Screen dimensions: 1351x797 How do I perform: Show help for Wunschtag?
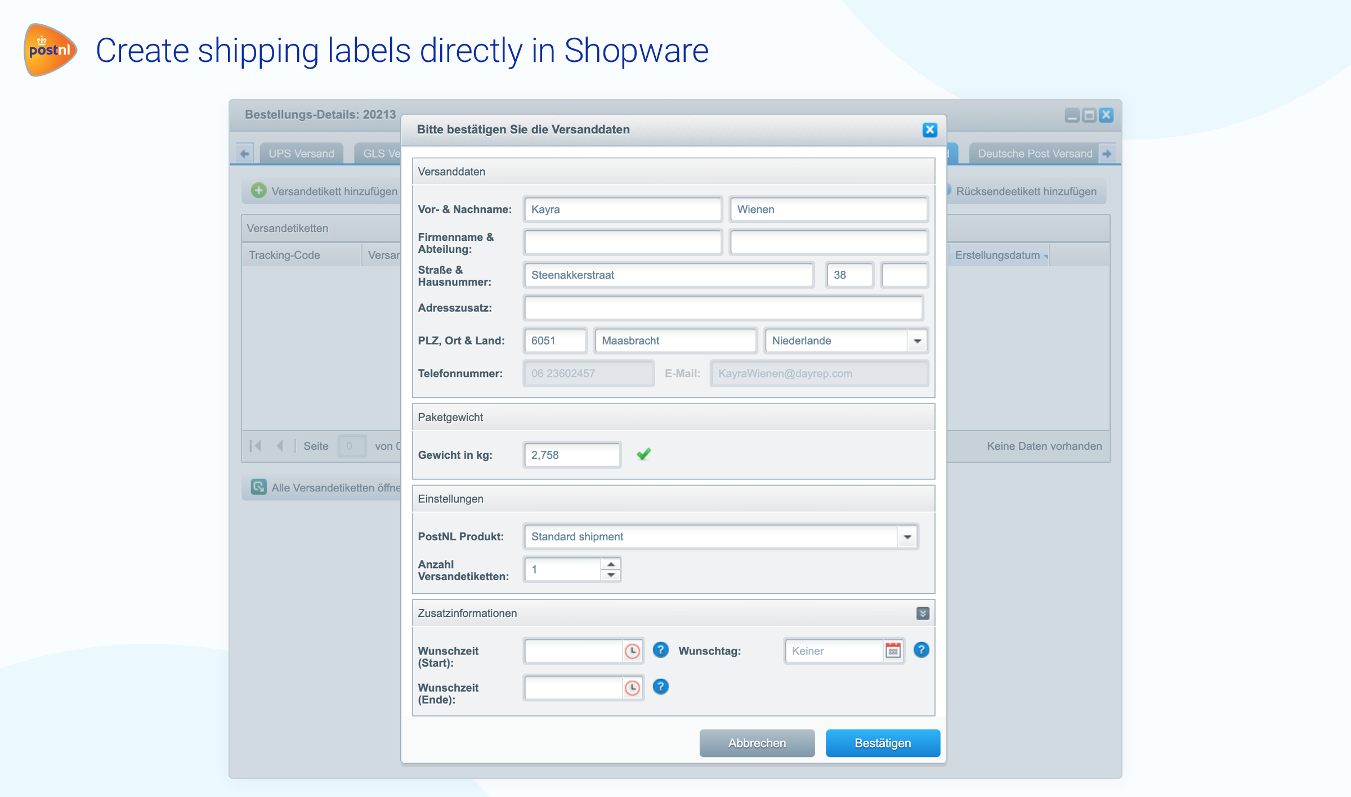(921, 650)
